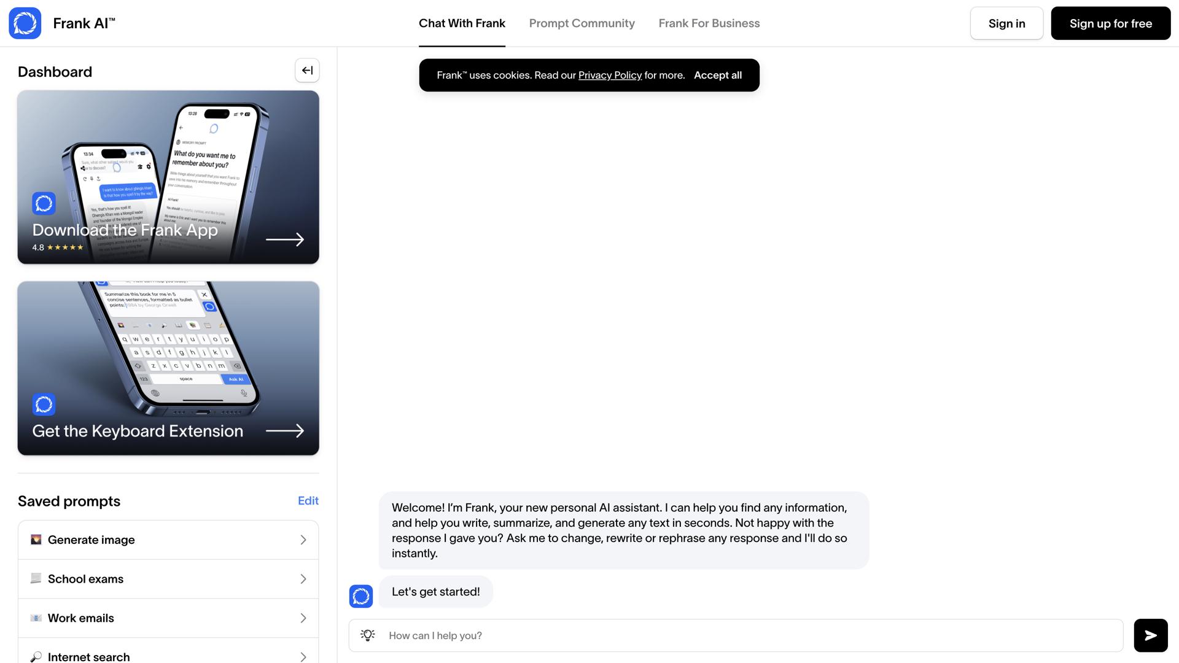
Task: Expand the Generate image prompt chevron
Action: pos(303,540)
